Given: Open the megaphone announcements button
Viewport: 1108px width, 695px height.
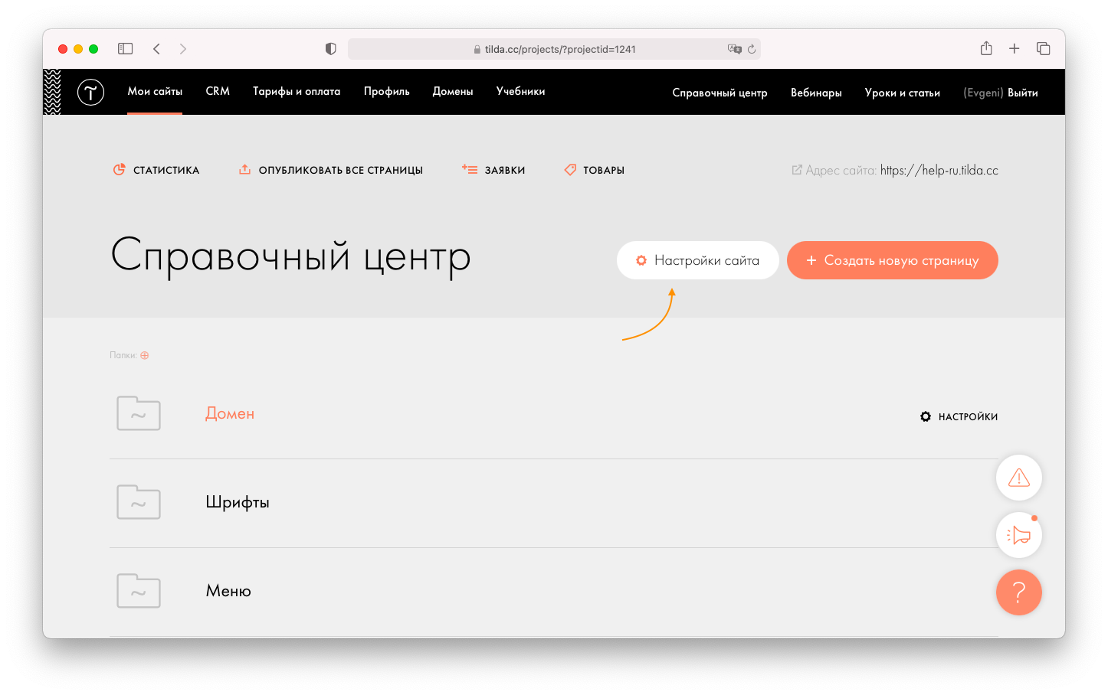Looking at the screenshot, I should (1019, 535).
